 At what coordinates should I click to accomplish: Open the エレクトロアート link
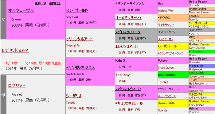pos(127,46)
